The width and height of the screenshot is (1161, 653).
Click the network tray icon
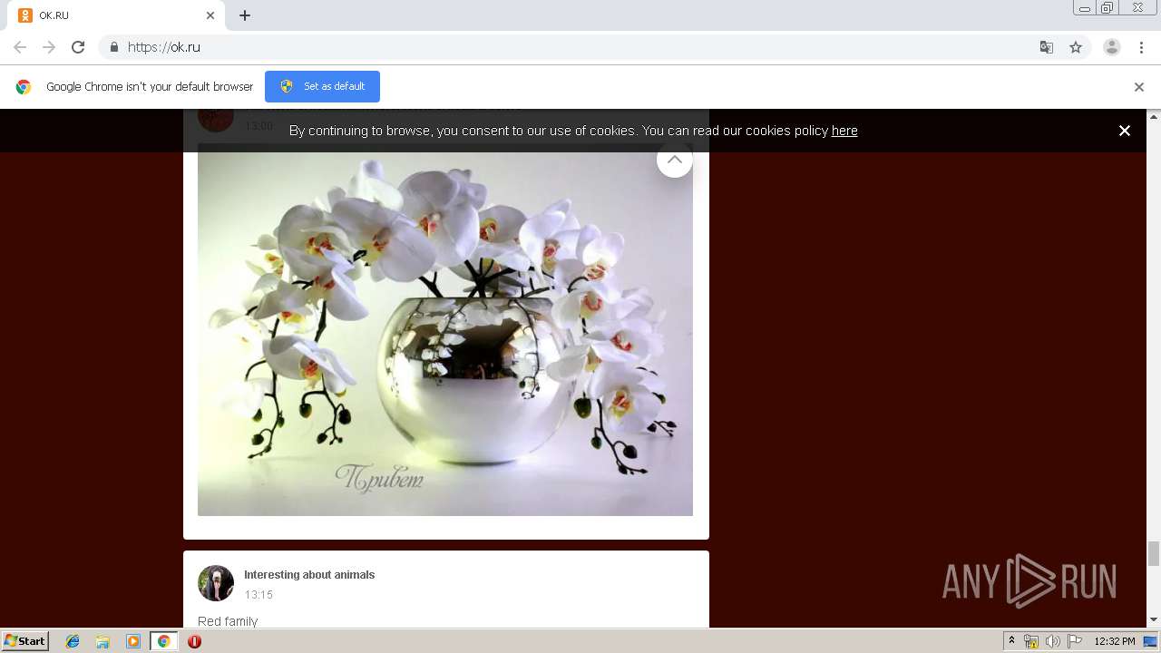tap(1031, 641)
